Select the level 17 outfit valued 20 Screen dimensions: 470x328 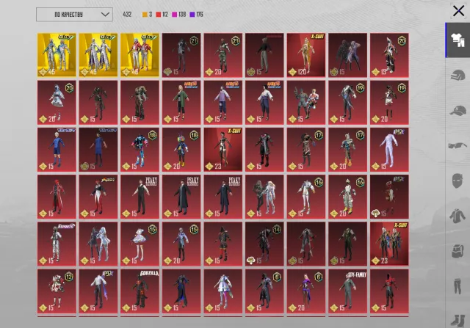[x=347, y=150]
